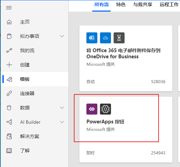This screenshot has height=167, width=180.
Task: Click the hourglass delay icon on the Office 365 card
Action: (x=119, y=38)
